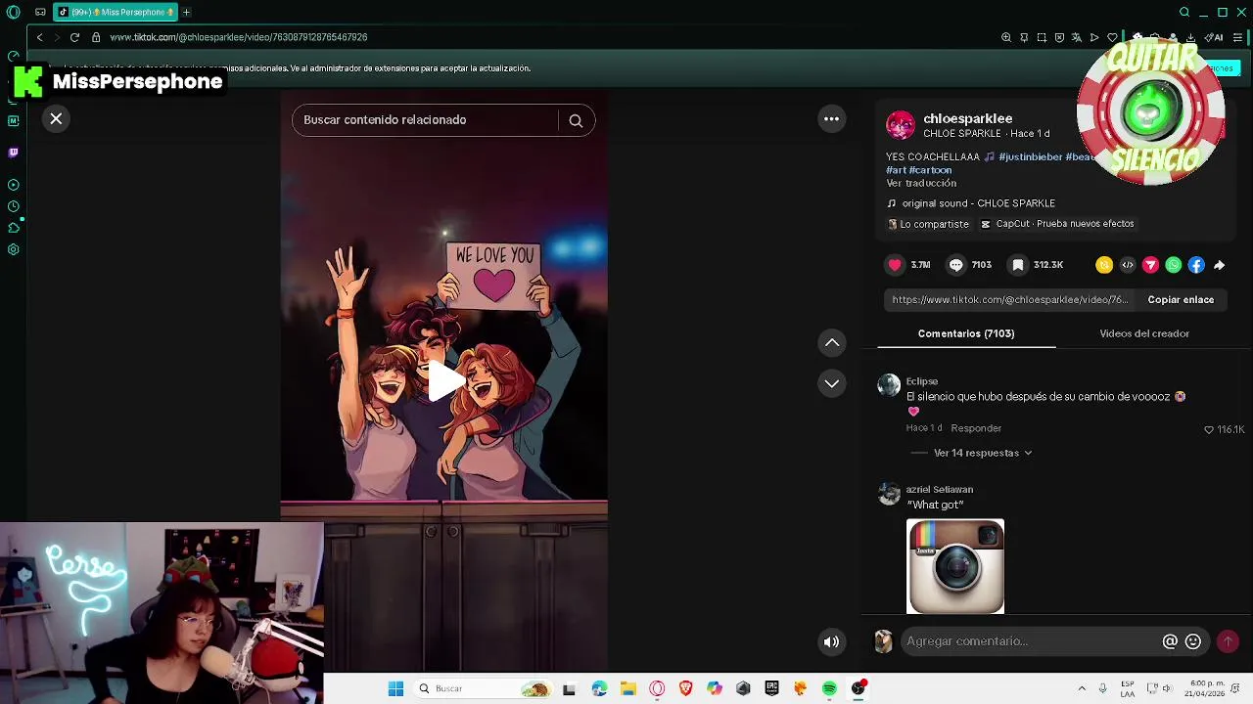The width and height of the screenshot is (1253, 704).
Task: Open Eclipse commenter avatar
Action: (x=889, y=385)
